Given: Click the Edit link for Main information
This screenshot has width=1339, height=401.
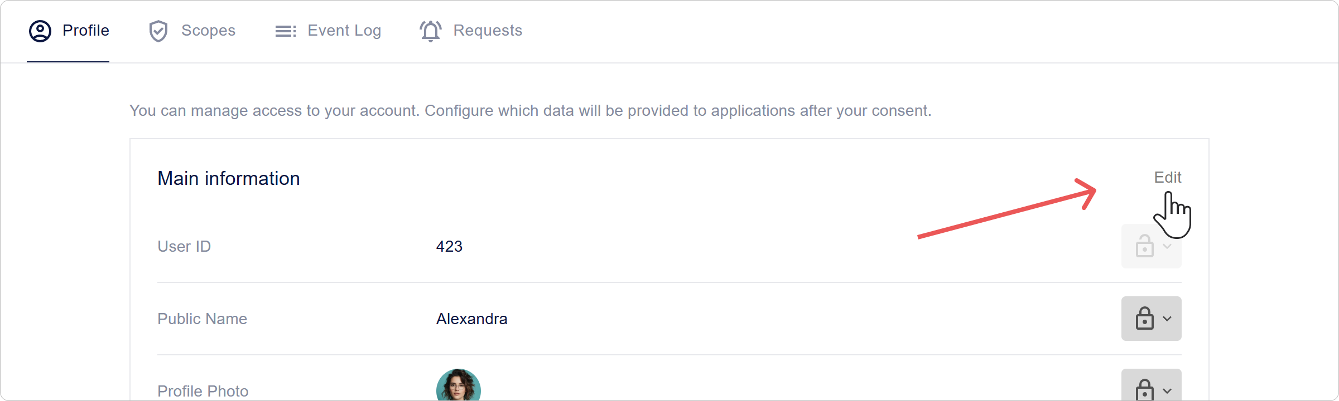Looking at the screenshot, I should pos(1168,177).
